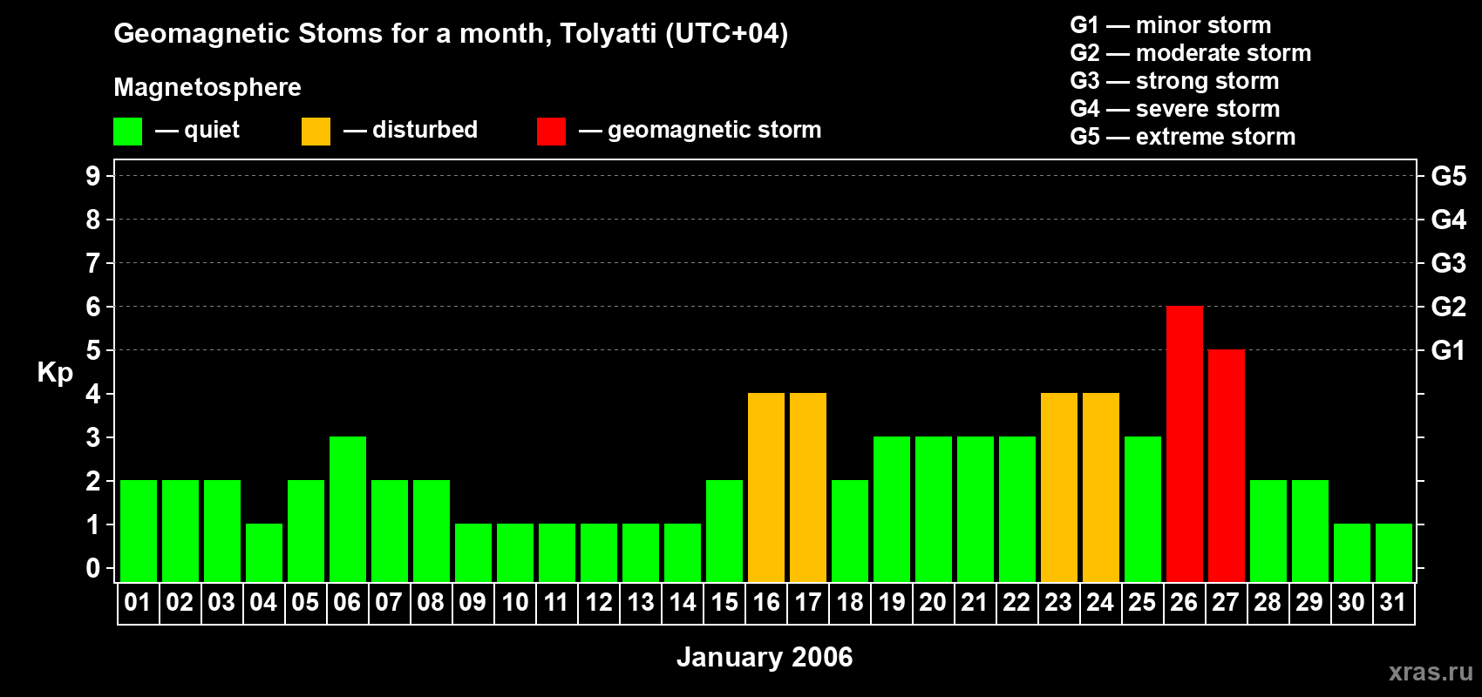
Task: Click the G1 right axis label
Action: 1449,350
